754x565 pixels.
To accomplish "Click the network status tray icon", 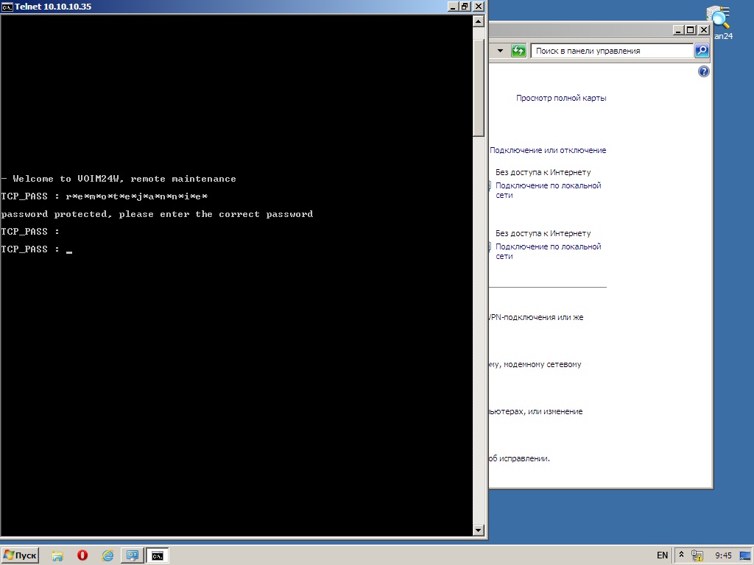I will [x=697, y=555].
